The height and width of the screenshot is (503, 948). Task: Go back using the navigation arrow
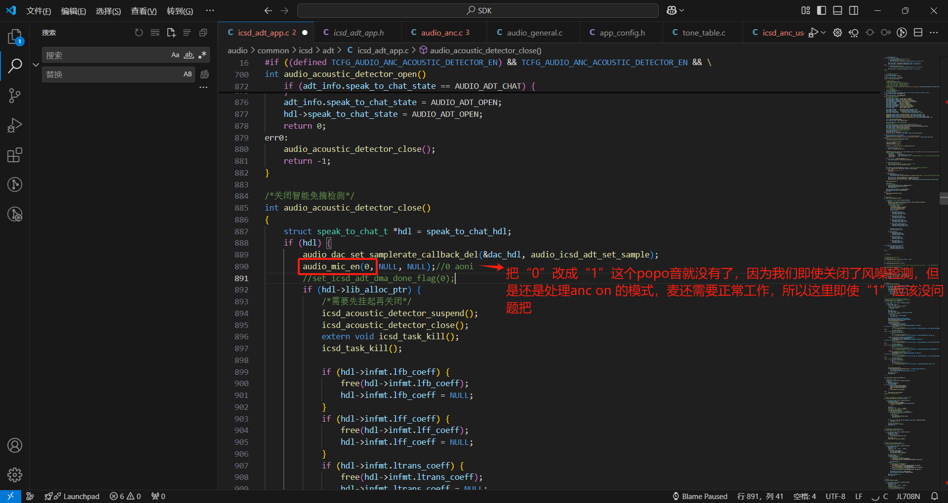click(x=268, y=10)
